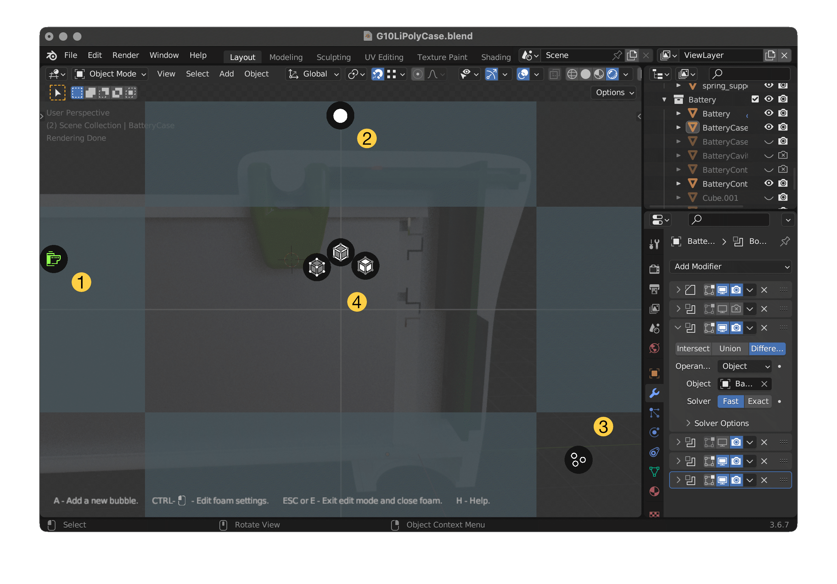Open the World properties tab
This screenshot has width=837, height=584.
pyautogui.click(x=654, y=348)
